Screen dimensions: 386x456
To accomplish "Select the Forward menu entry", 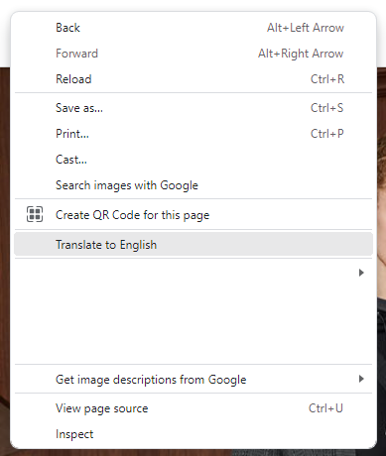I will click(193, 54).
